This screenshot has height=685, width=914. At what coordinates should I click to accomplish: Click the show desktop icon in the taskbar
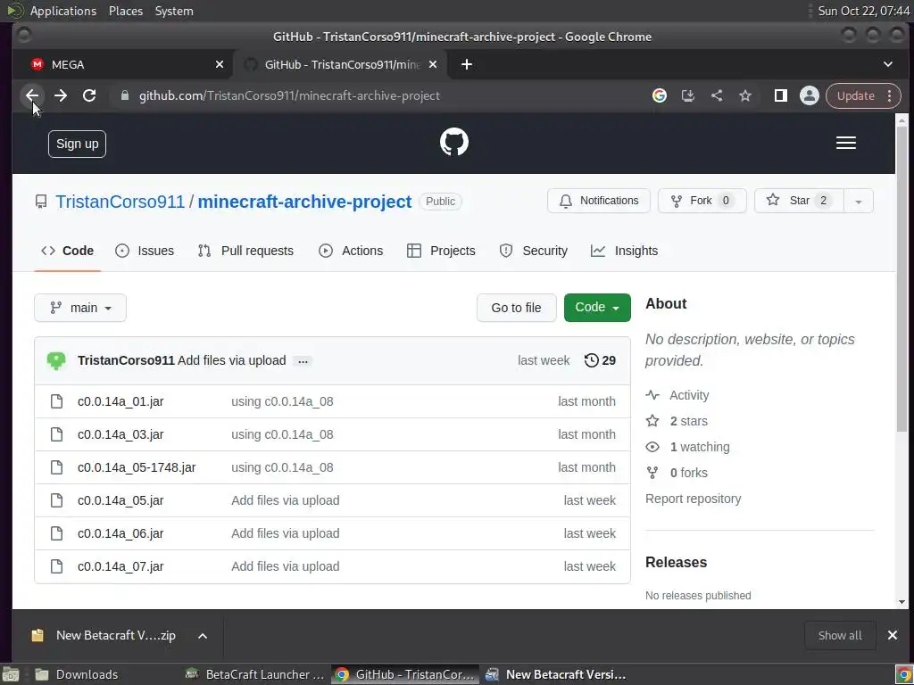11,674
